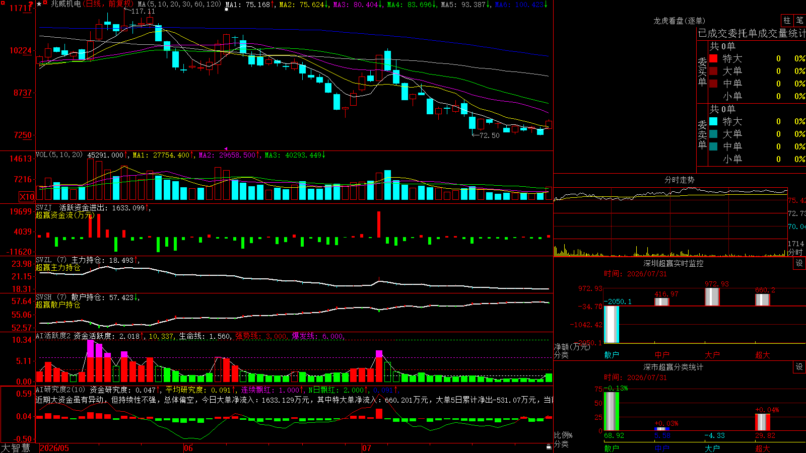
Task: Click the 中户 bar showing 416.97
Action: (x=662, y=301)
